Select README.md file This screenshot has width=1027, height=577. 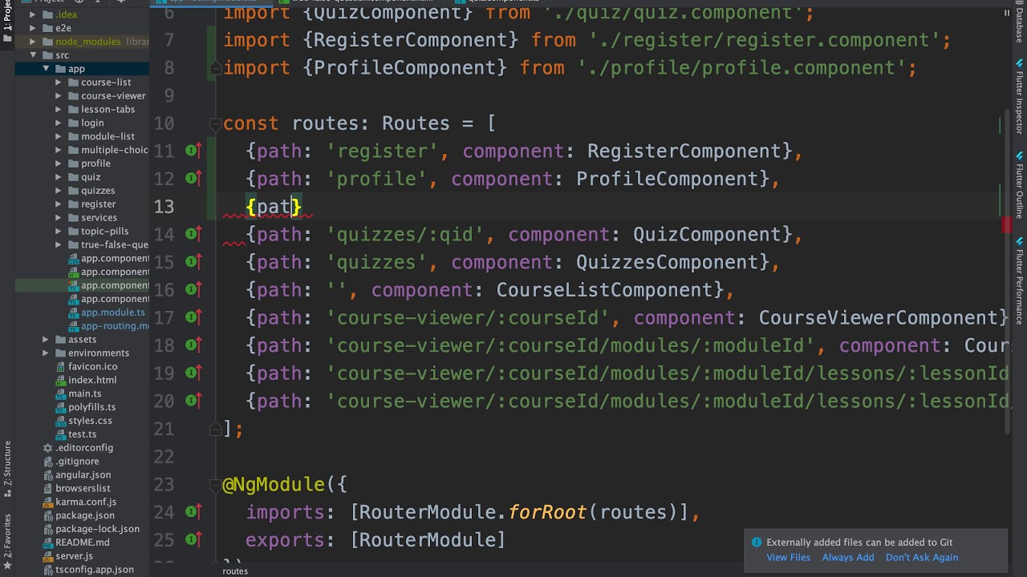(82, 543)
